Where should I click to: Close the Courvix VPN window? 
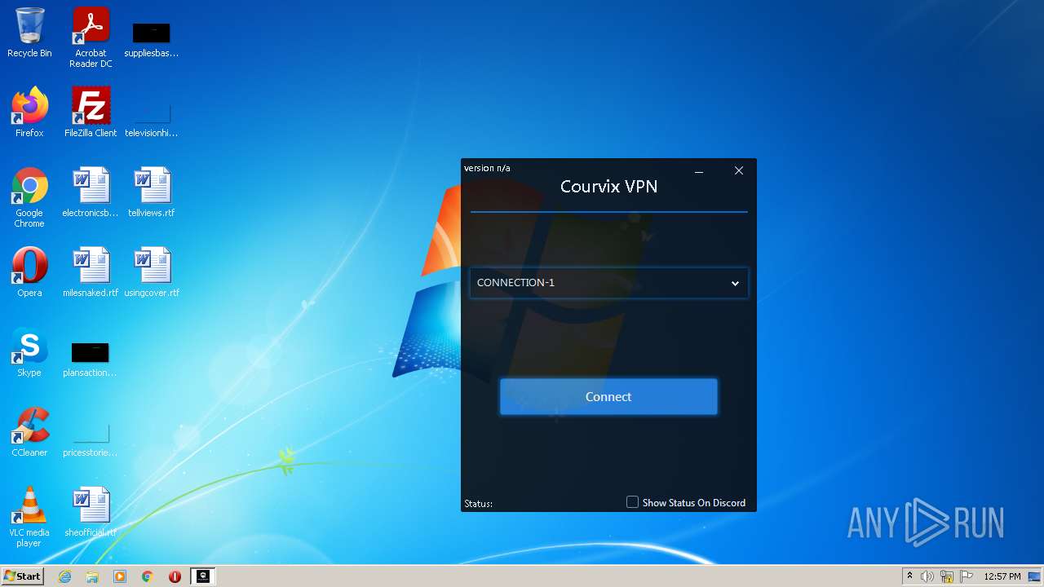[739, 170]
